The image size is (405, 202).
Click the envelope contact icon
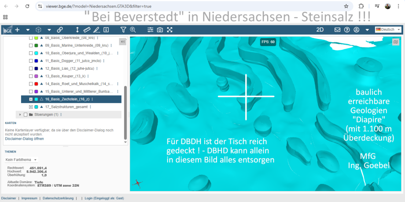tap(337, 30)
